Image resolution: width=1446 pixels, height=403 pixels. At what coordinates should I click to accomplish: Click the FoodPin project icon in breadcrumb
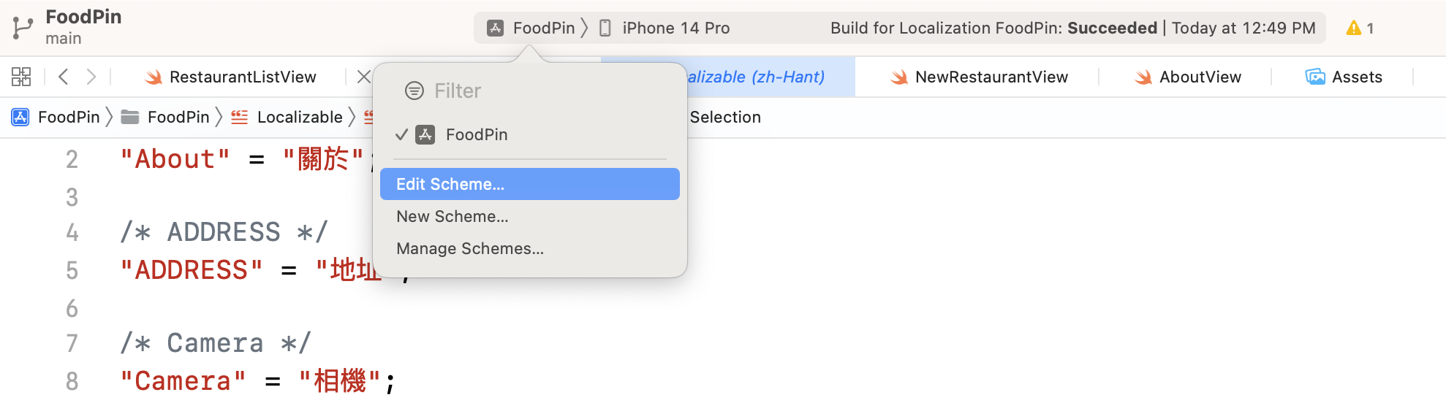pos(20,117)
